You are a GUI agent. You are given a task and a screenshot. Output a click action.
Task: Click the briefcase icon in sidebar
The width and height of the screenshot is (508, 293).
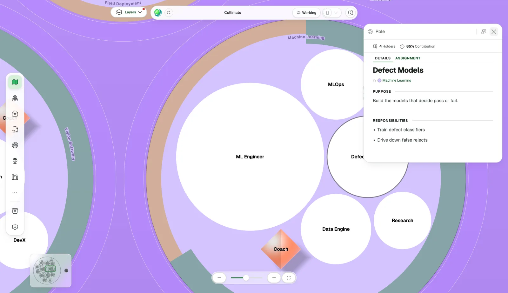pyautogui.click(x=15, y=114)
